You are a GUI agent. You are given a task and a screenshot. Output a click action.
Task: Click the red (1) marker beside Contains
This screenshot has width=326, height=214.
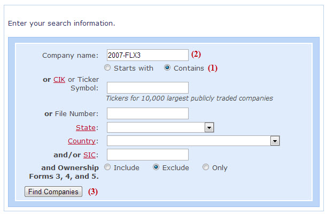[213, 68]
